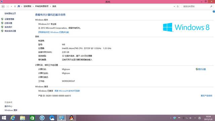Click the search magnifier icon

[x=211, y=6]
